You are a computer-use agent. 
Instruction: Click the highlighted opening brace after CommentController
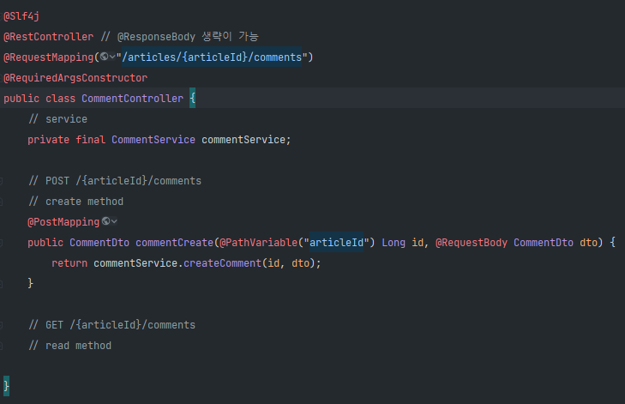193,98
